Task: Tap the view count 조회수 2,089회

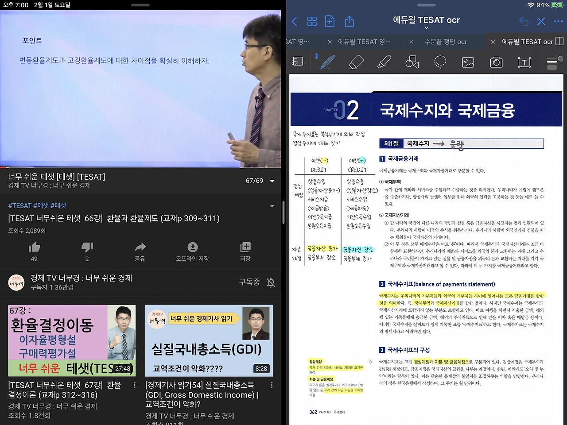Action: coord(27,231)
